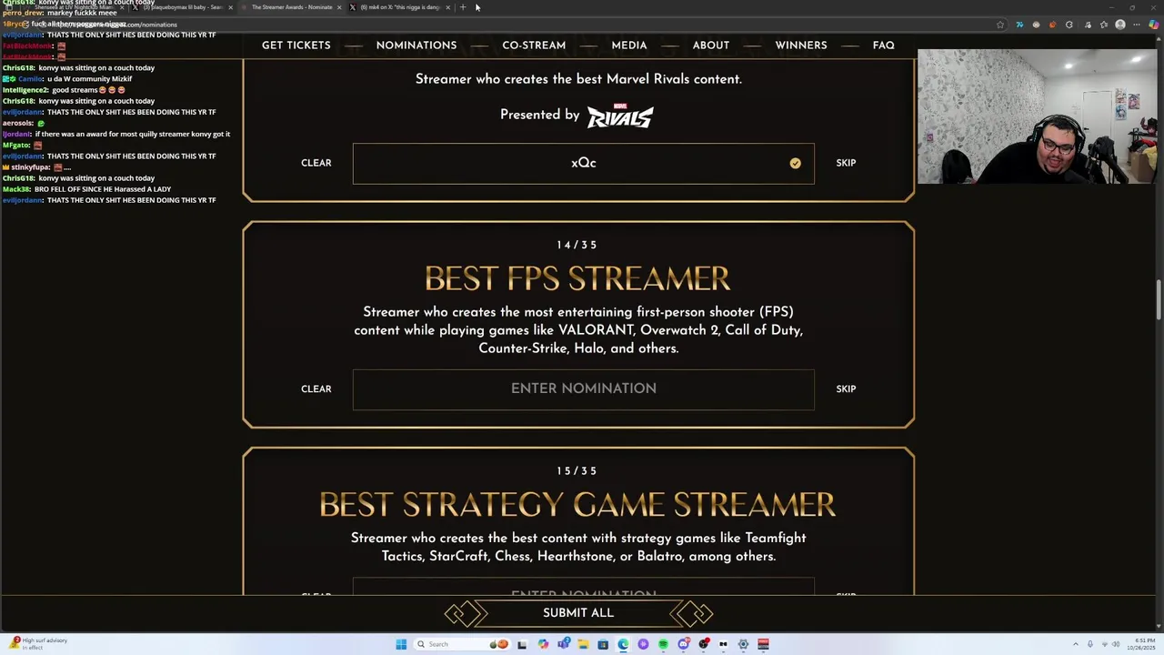Open GET TICKETS page
This screenshot has width=1164, height=655.
tap(296, 45)
